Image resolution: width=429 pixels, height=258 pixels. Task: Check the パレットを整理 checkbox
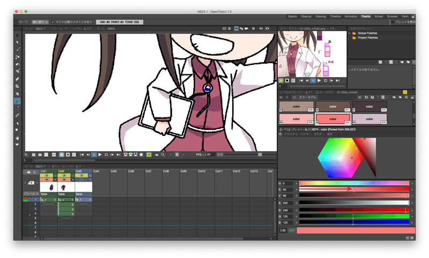coord(393,22)
